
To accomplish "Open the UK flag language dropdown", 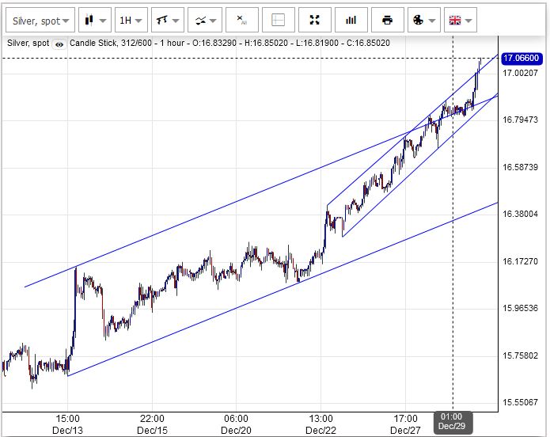I will click(461, 21).
